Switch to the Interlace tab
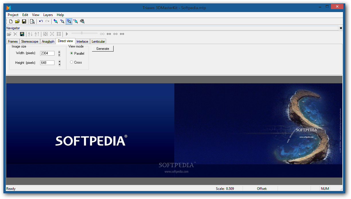351x199 pixels. [82, 42]
